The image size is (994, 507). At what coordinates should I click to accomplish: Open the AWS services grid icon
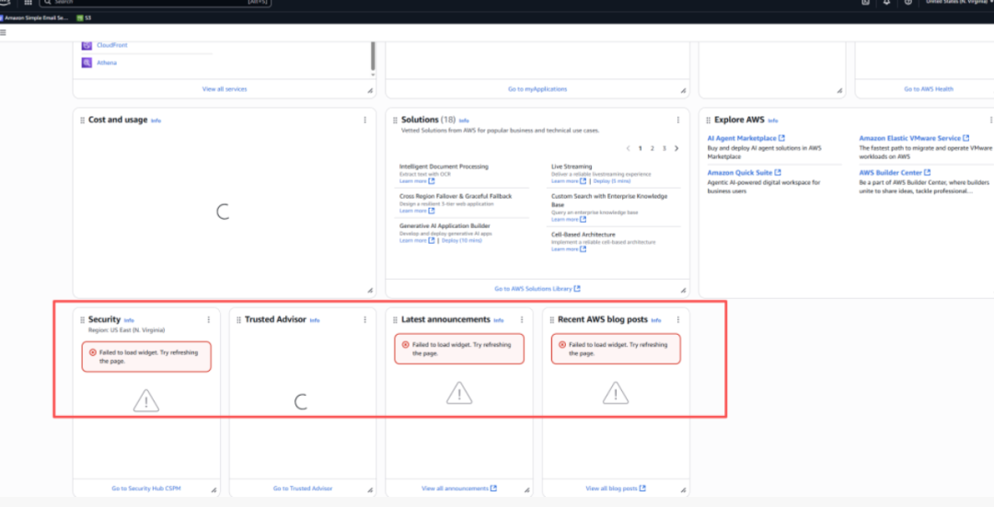(x=28, y=3)
